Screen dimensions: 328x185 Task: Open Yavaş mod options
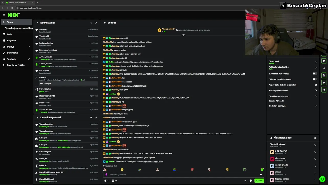pos(293,62)
